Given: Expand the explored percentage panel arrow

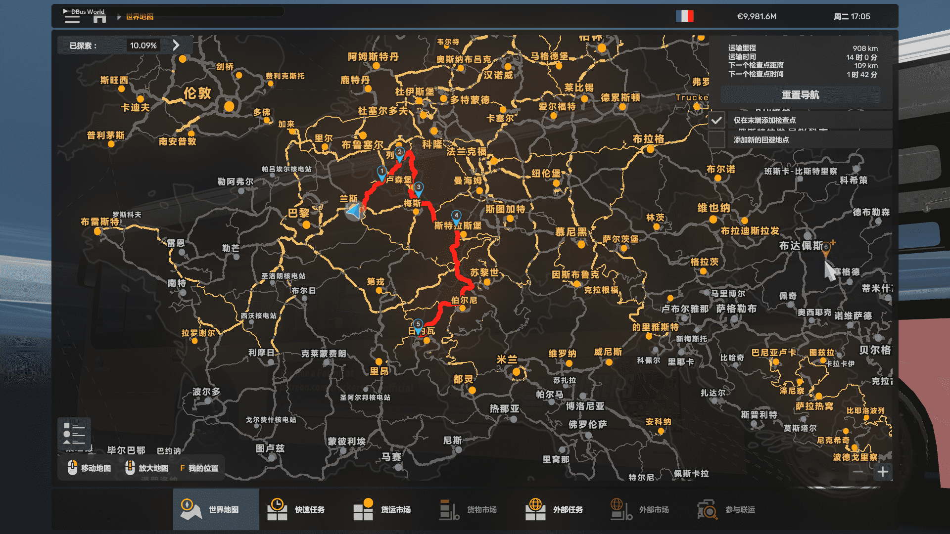Looking at the screenshot, I should point(176,45).
